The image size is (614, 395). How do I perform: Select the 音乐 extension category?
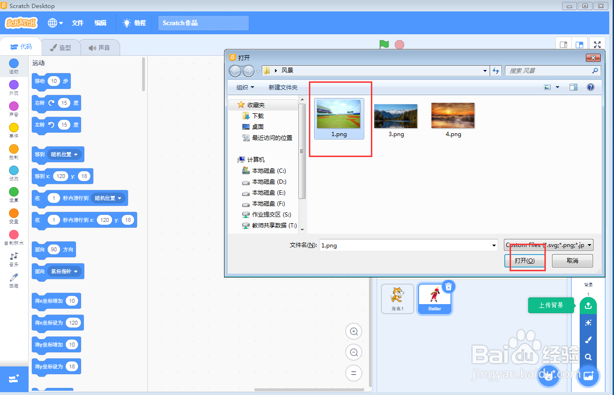[x=14, y=259]
